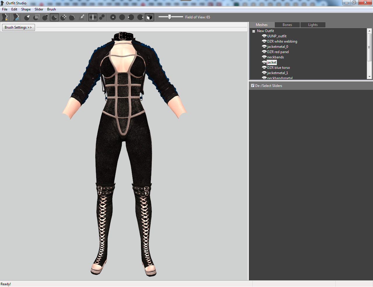373x287 pixels.
Task: Switch to the Bones tab
Action: tap(287, 25)
